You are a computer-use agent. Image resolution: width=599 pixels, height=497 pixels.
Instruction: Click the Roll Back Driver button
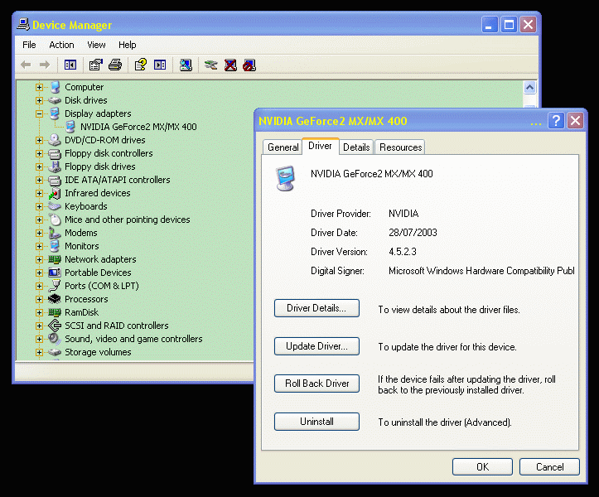point(316,384)
